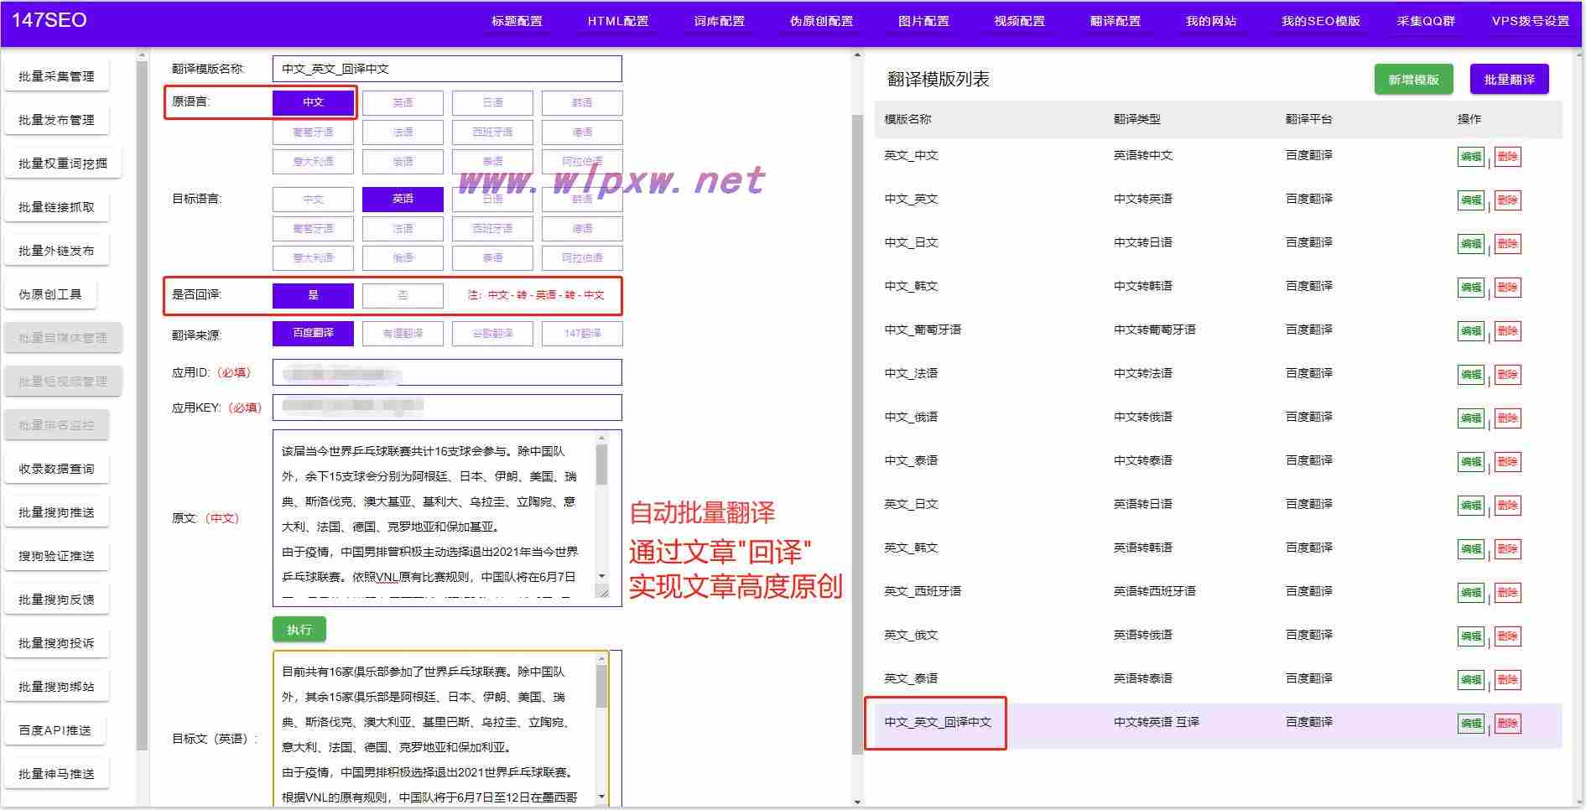Edit the 中文_日文 template
Viewport: 1586px width, 810px height.
click(1471, 244)
